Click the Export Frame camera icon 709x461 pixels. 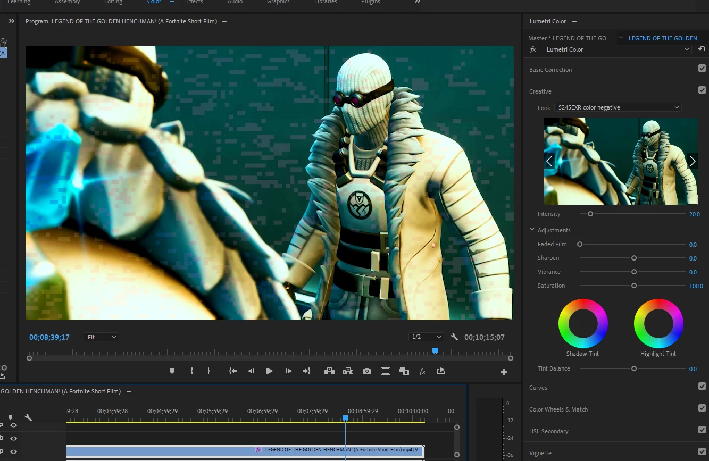pyautogui.click(x=367, y=371)
